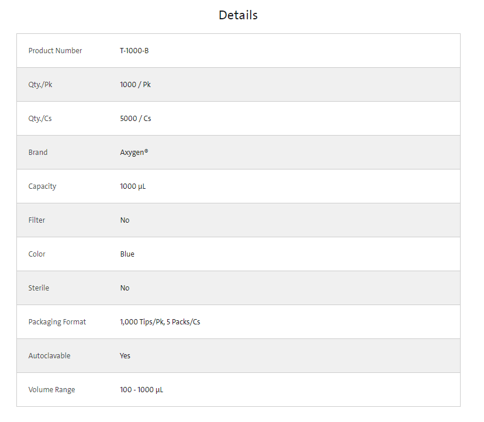Click the Brand row label

tap(38, 153)
